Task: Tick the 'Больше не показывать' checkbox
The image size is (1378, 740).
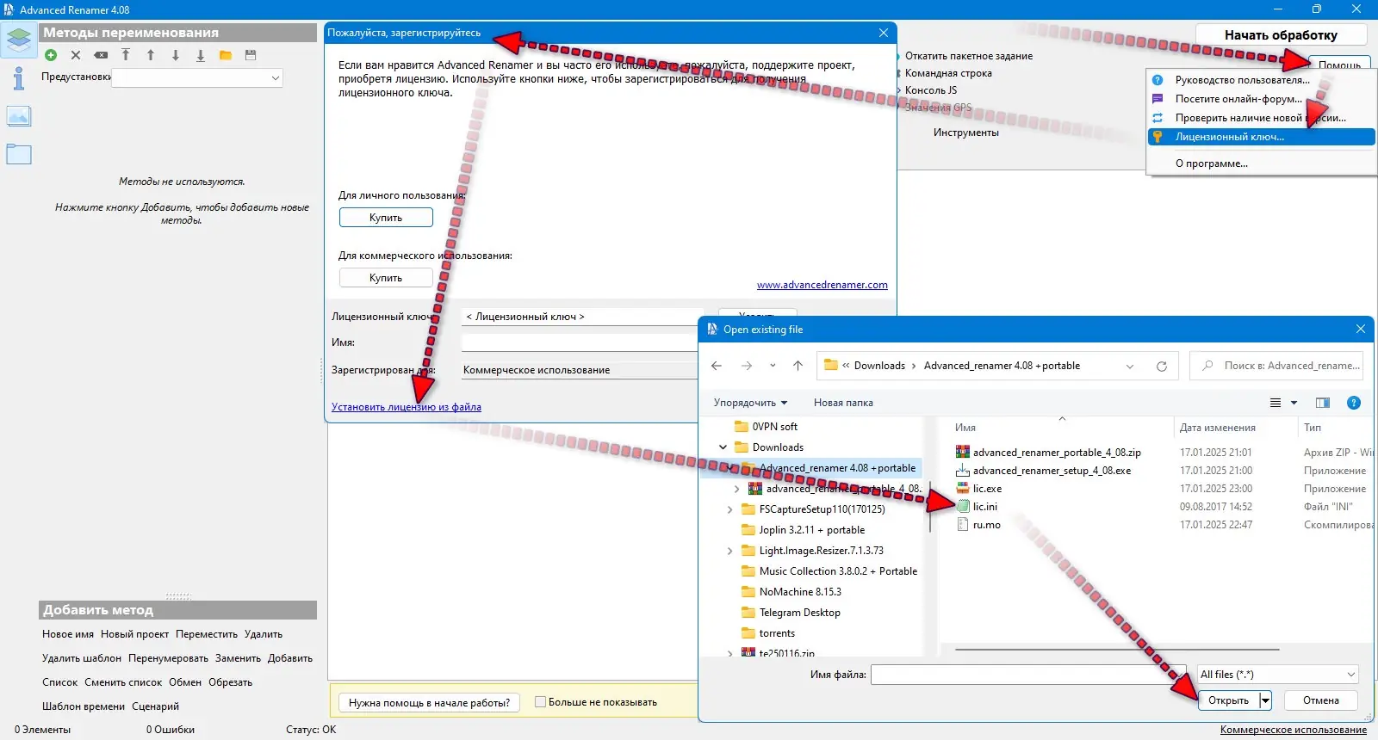Action: (540, 702)
